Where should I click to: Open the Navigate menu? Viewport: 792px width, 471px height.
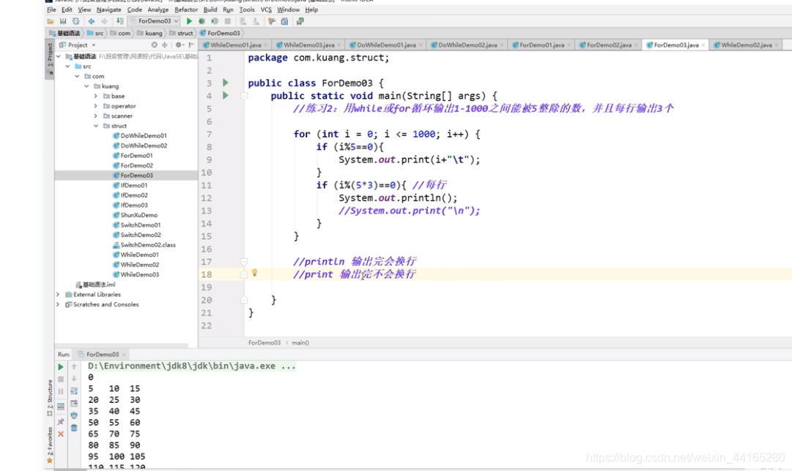(108, 10)
